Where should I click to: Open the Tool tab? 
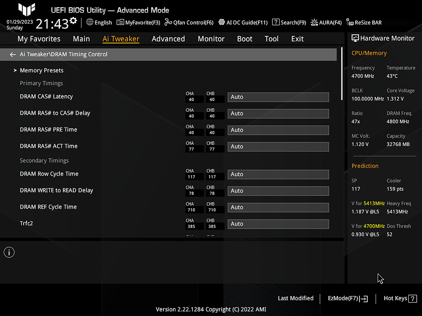[x=271, y=39]
